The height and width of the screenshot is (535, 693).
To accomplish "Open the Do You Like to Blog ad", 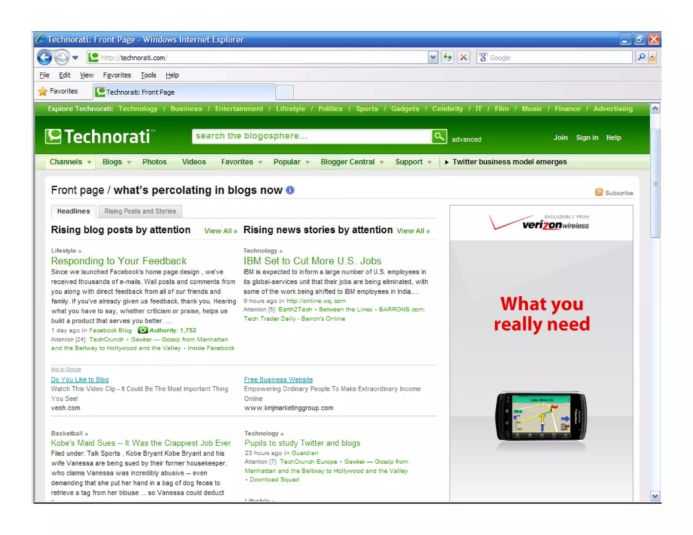I will 80,380.
